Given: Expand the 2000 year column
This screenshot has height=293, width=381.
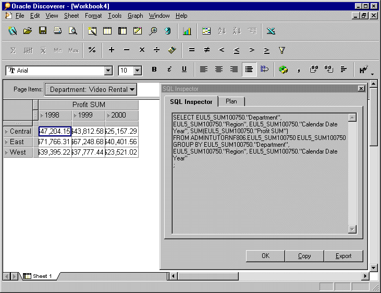Looking at the screenshot, I should 108,115.
